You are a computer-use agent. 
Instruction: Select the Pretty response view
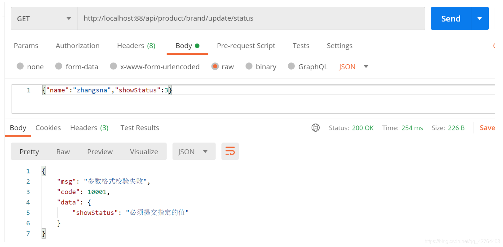click(x=29, y=152)
